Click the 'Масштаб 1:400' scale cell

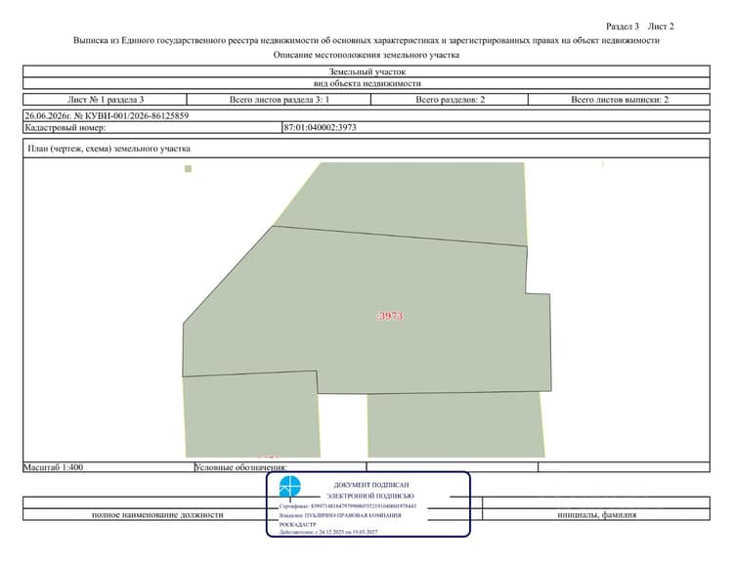(x=108, y=467)
